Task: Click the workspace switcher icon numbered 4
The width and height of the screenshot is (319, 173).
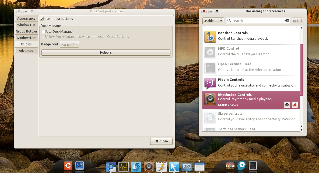Action: 230,166
